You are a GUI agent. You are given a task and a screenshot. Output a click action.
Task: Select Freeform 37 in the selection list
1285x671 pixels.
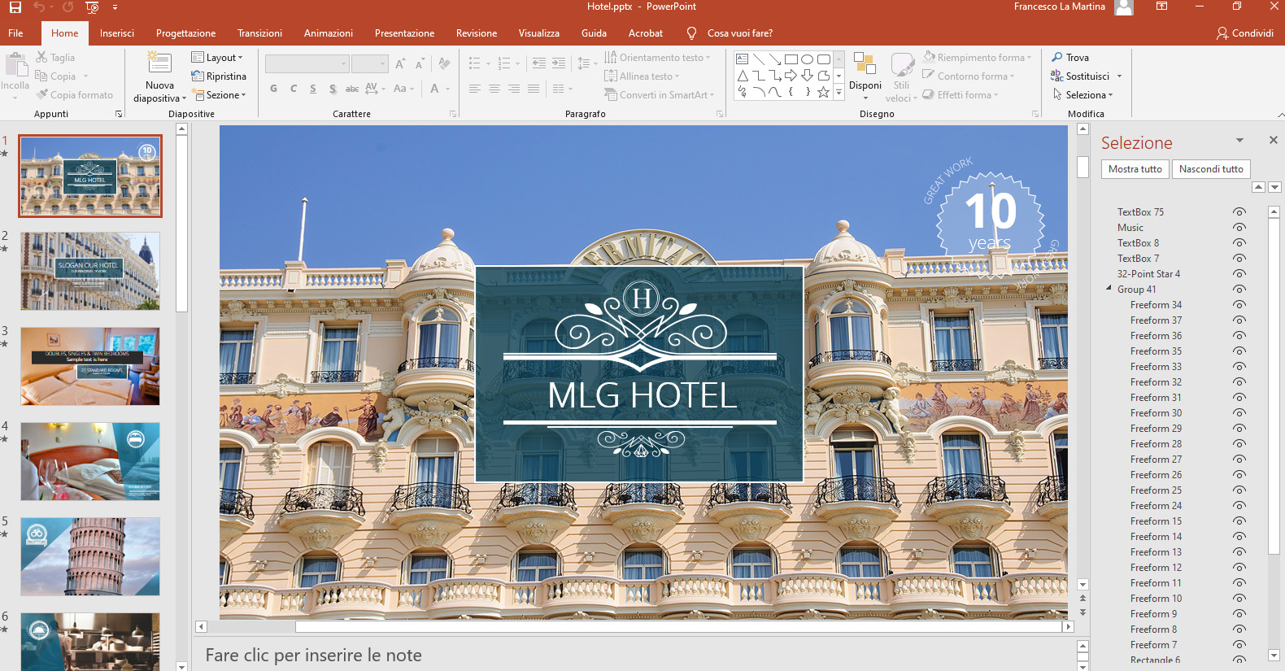[1156, 320]
